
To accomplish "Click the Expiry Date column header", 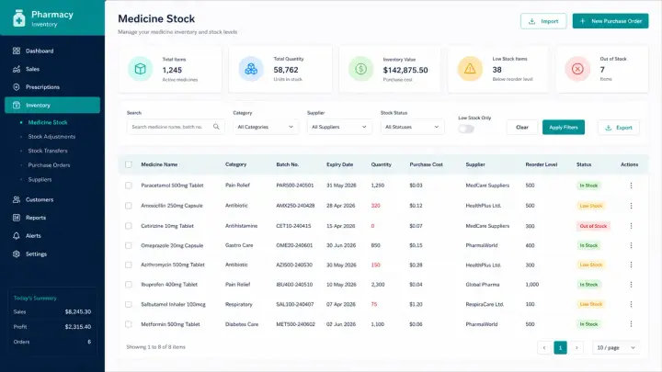I will click(339, 164).
